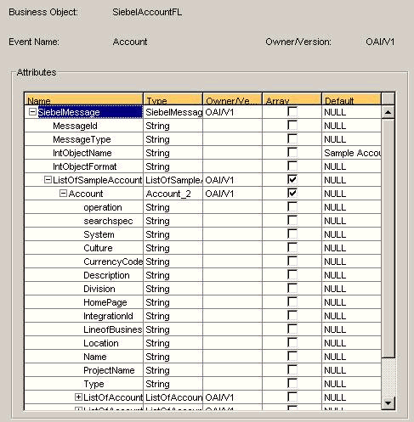The image size is (414, 422).
Task: Select the SiebelMessage row name
Action: 90,112
